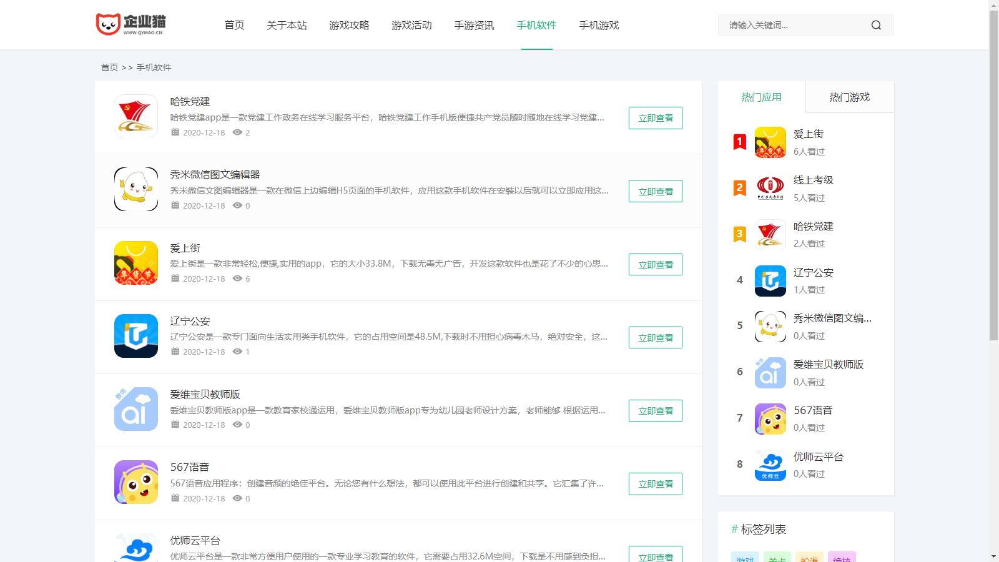Click the 标签列表 heading
The width and height of the screenshot is (999, 562).
click(759, 529)
